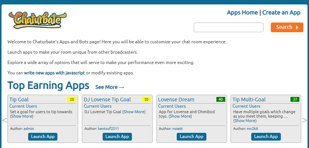Open the Tip Multi-Goal app title
309x148 pixels.
tap(249, 100)
